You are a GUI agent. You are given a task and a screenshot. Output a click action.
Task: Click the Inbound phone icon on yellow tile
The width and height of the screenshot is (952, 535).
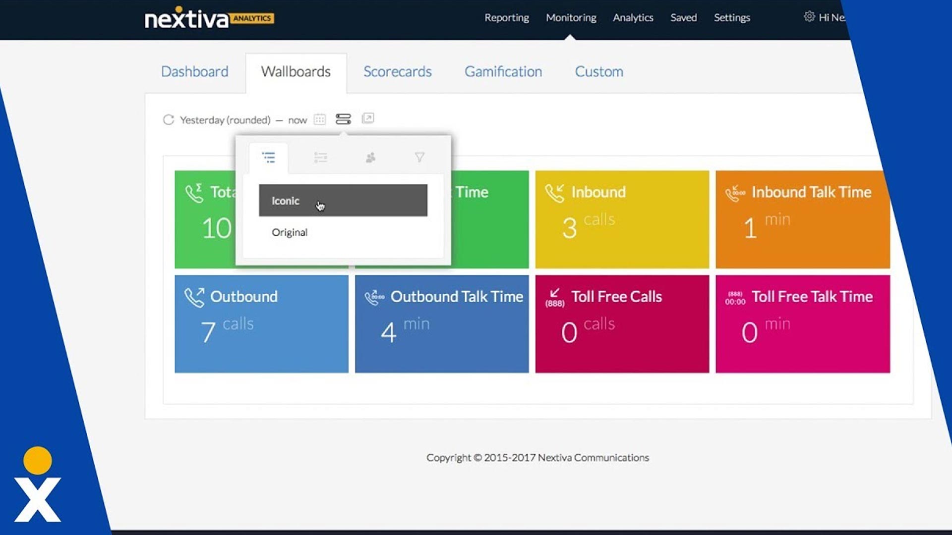(555, 193)
